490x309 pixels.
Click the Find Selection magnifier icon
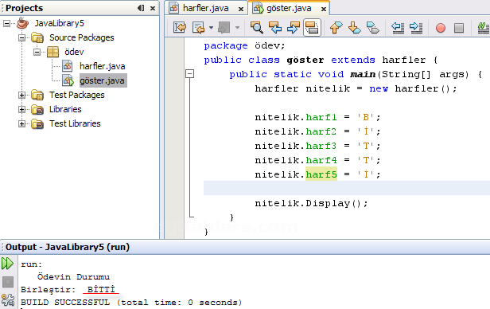click(x=257, y=28)
